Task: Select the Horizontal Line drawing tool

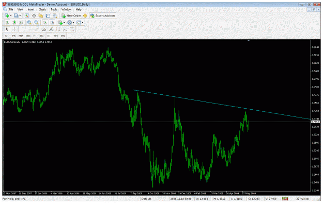Action: (30, 29)
